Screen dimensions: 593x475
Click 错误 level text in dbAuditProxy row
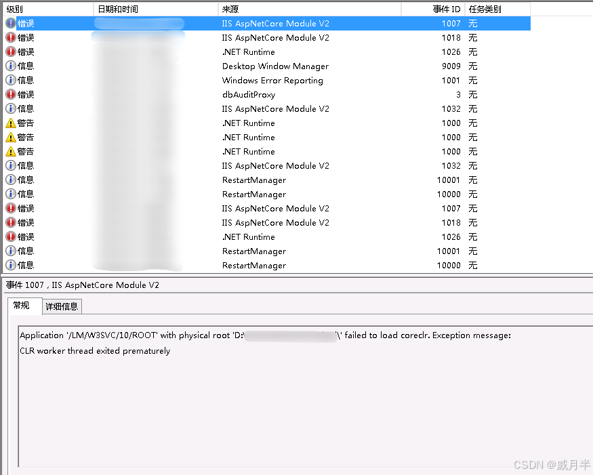point(26,95)
